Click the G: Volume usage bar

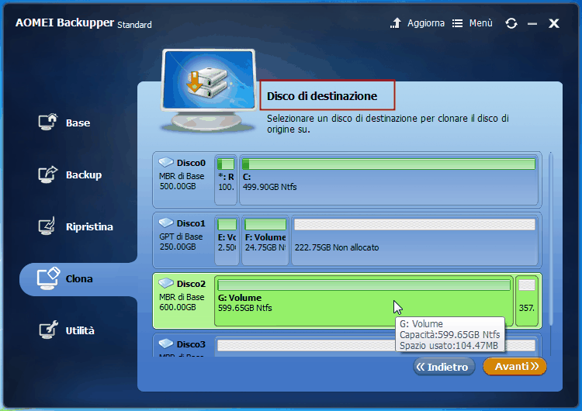(364, 285)
